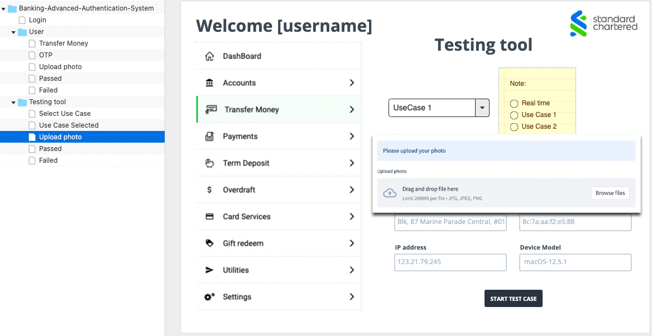This screenshot has width=652, height=336.
Task: Click the Accounts bank building icon
Action: pos(209,83)
